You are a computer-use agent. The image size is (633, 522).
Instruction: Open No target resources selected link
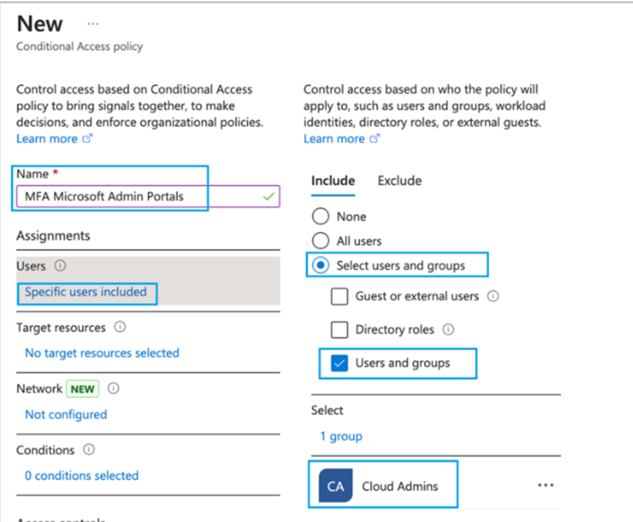tap(102, 353)
